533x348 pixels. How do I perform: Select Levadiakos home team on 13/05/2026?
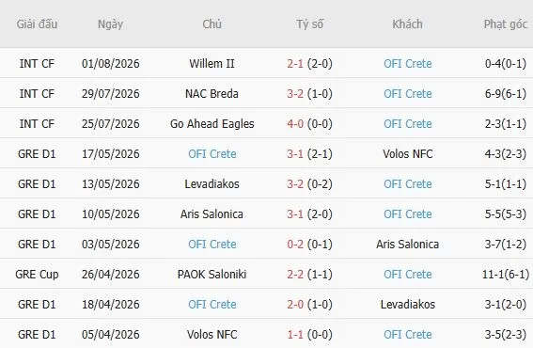[212, 184]
